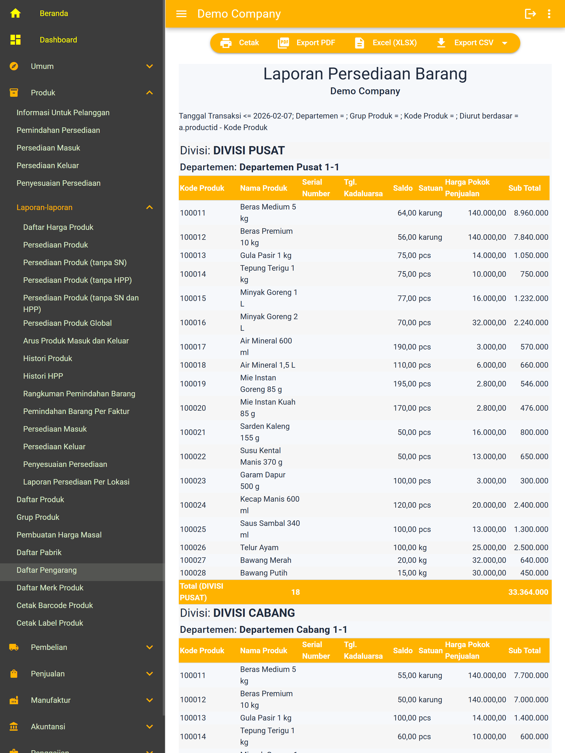Screen dimensions: 565x753
Task: Go to Dashboard in the sidebar
Action: click(58, 40)
